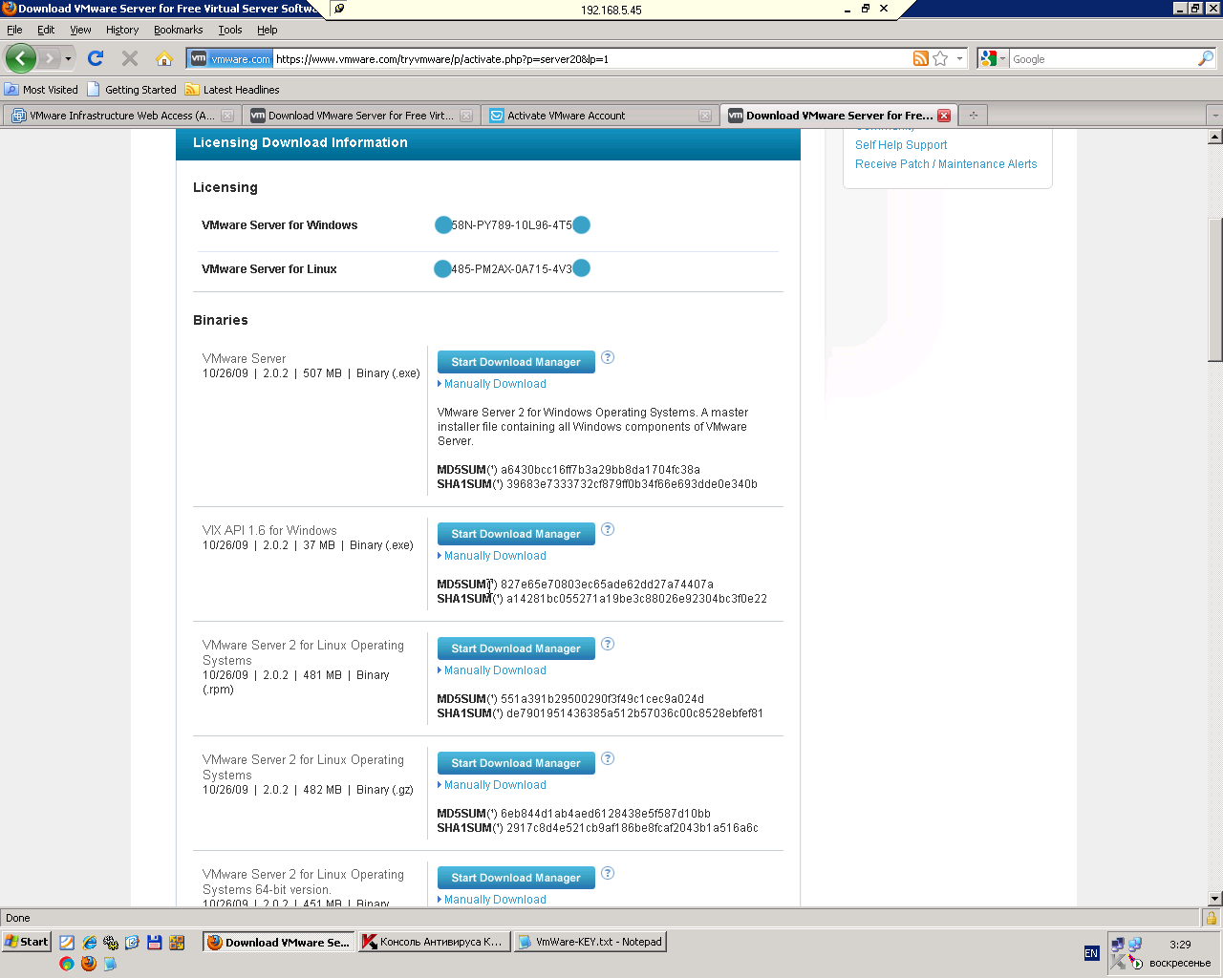Click Manually Download for VIX API 1.6

(x=495, y=556)
